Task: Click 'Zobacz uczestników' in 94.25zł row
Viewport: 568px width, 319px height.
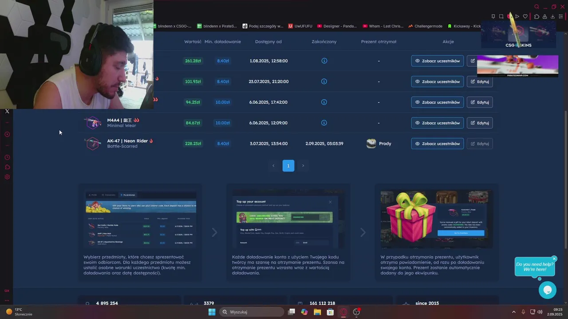Action: coord(438,102)
